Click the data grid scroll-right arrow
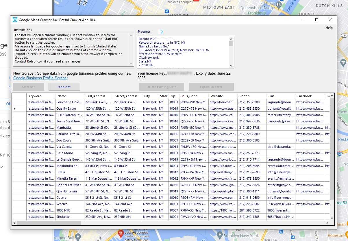348x241 pixels. (x=327, y=223)
